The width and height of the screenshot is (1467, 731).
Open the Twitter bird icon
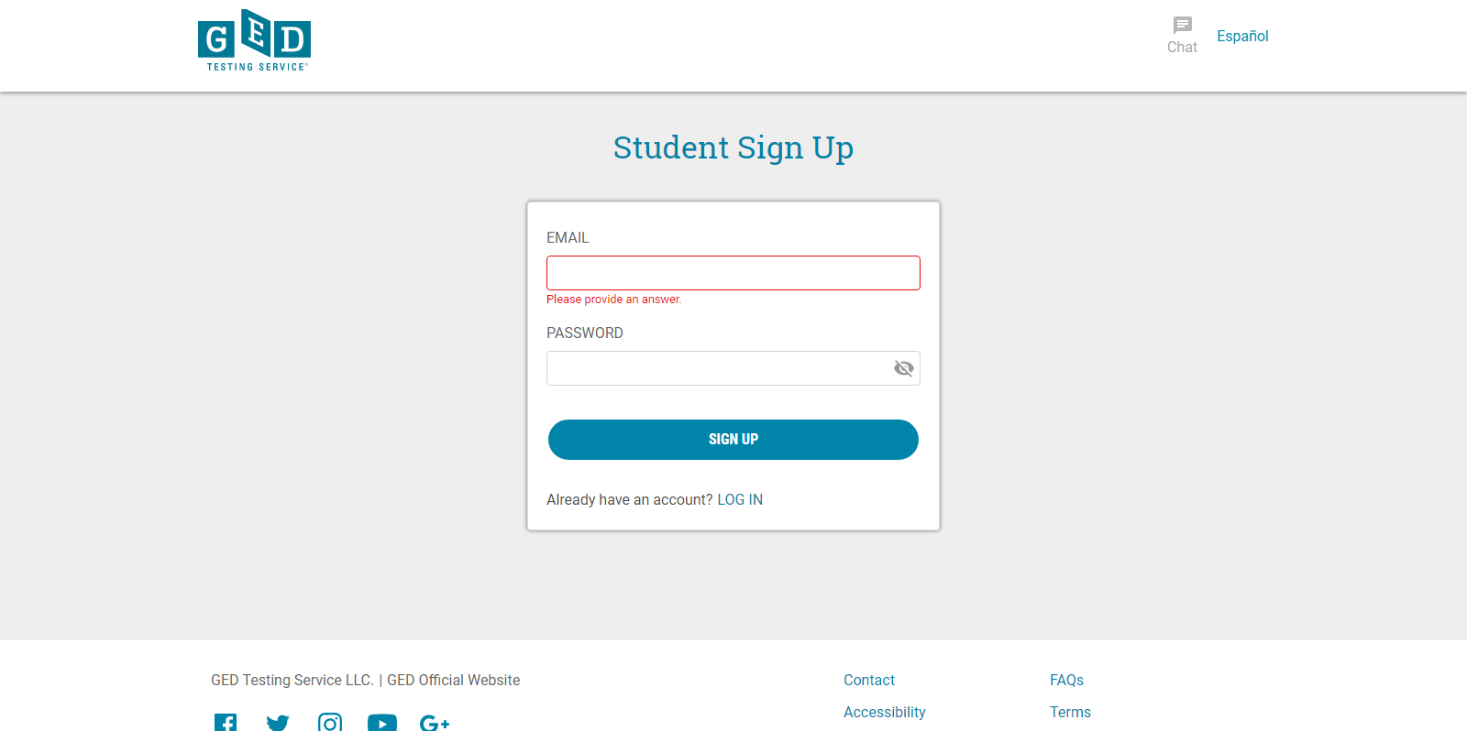278,723
